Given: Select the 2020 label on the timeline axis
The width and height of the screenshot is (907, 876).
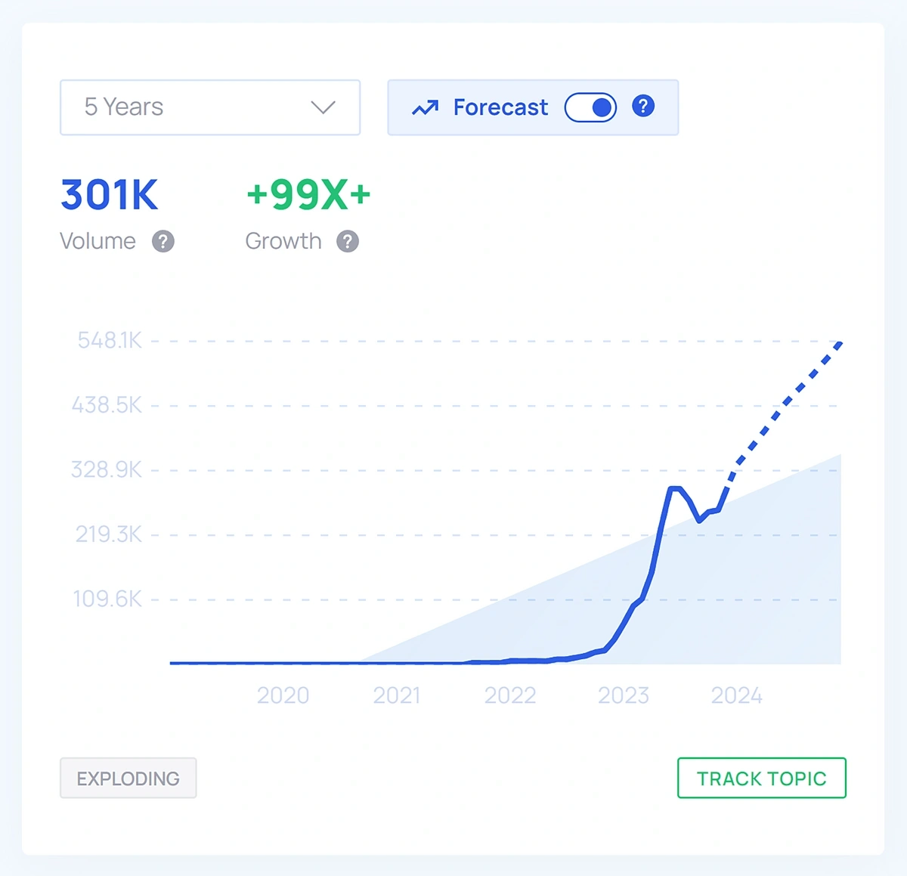Looking at the screenshot, I should [283, 695].
